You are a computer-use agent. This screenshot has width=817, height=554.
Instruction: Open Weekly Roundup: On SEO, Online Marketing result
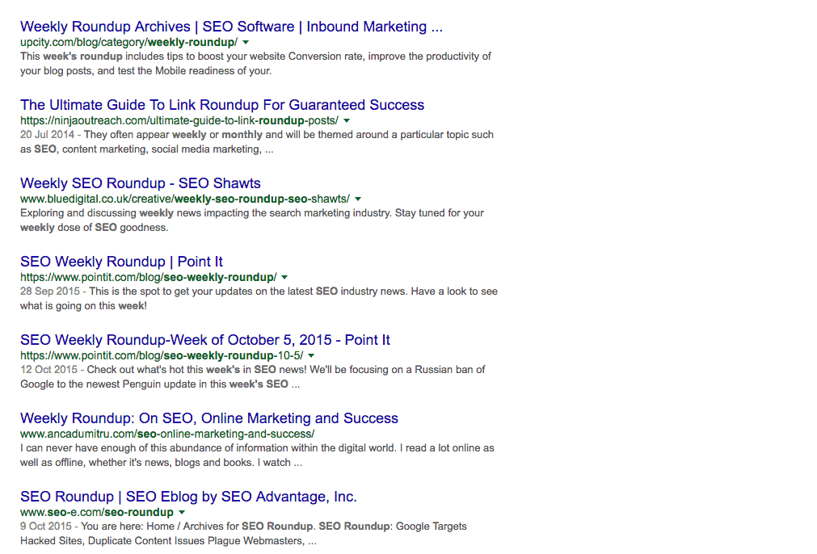pyautogui.click(x=209, y=418)
